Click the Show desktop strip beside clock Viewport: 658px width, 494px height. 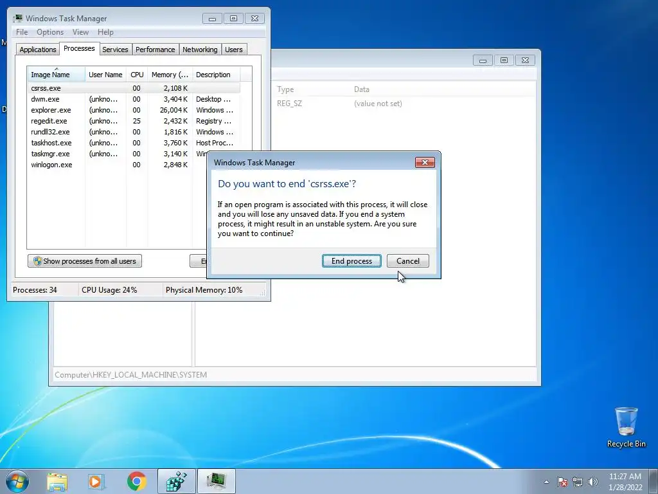(654, 481)
